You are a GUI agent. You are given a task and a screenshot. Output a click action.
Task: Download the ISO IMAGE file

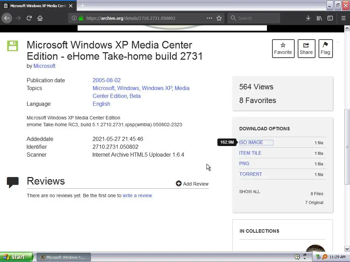tap(251, 142)
